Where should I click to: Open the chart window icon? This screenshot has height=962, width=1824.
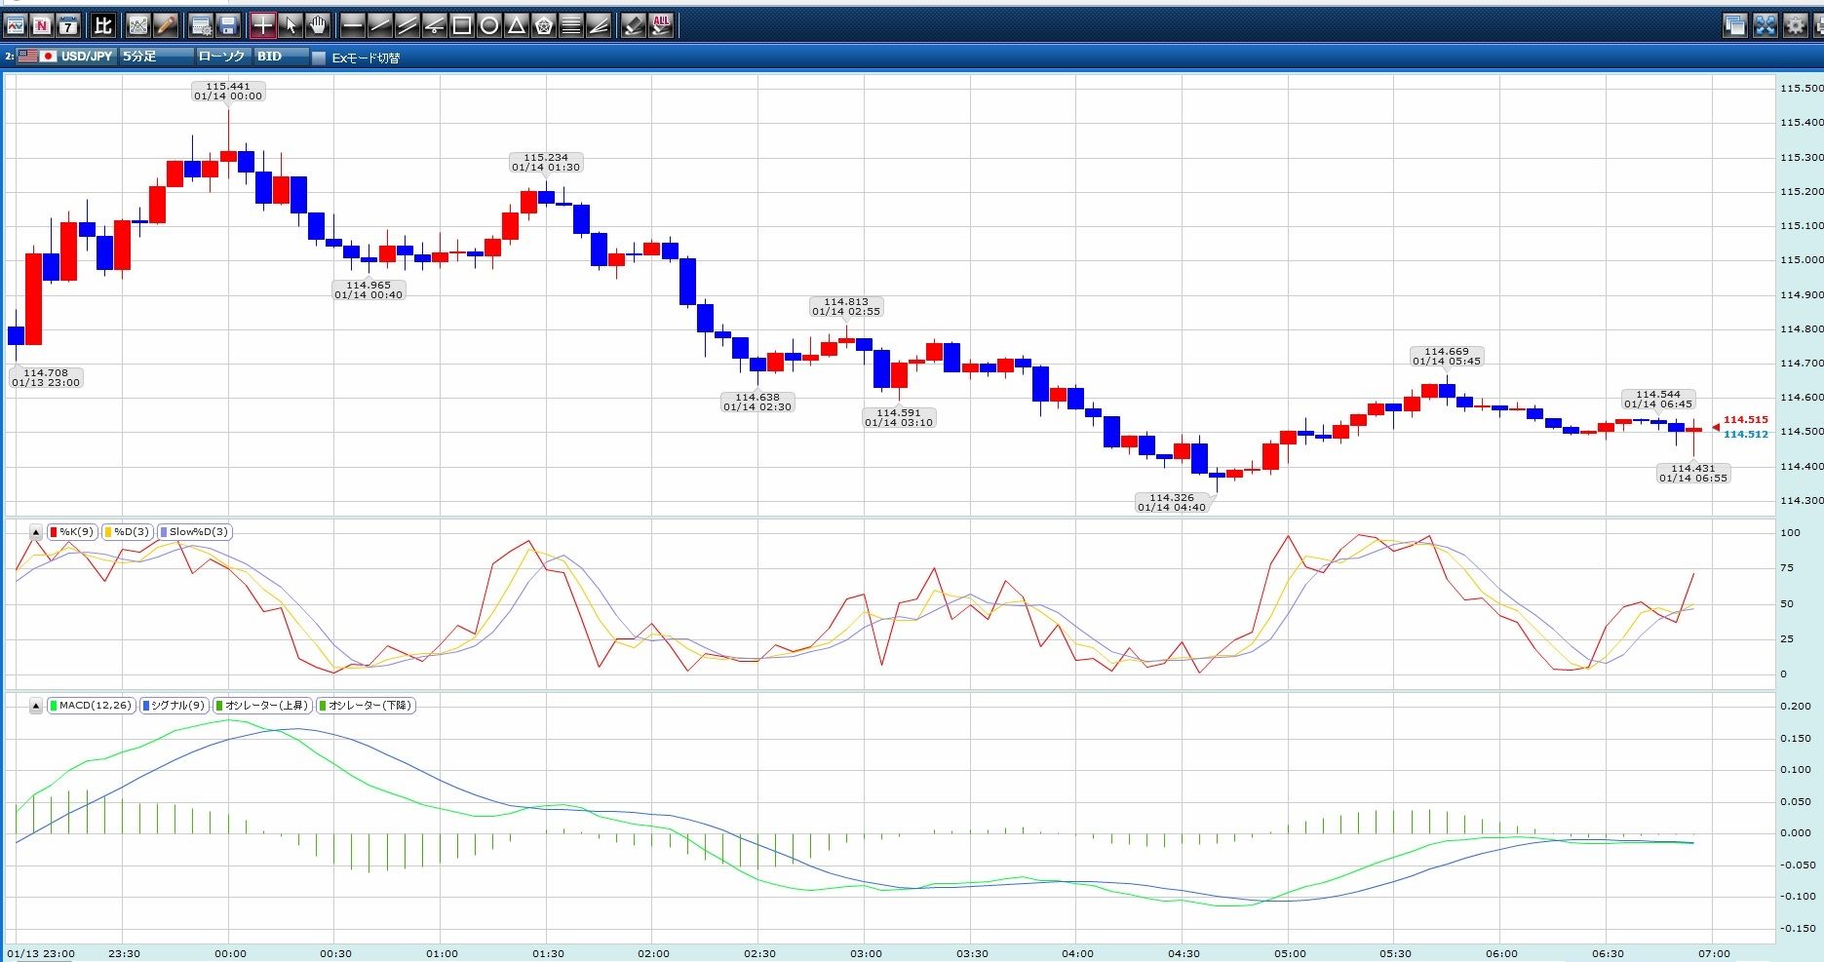point(16,25)
